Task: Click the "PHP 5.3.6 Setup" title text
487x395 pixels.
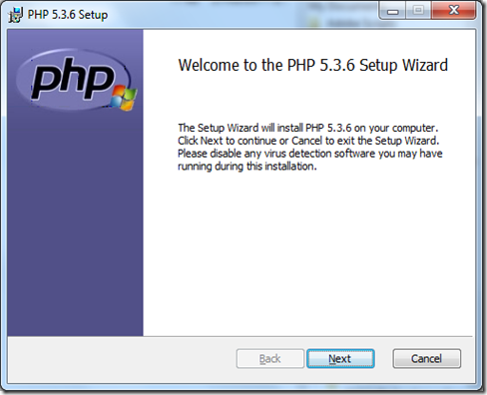Action: coord(68,15)
